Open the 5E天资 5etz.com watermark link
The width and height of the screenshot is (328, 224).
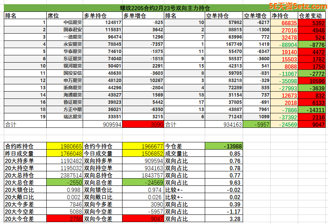[298, 6]
